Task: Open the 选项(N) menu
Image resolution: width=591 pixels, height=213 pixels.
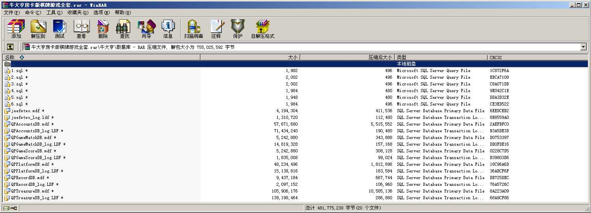Action: [102, 13]
